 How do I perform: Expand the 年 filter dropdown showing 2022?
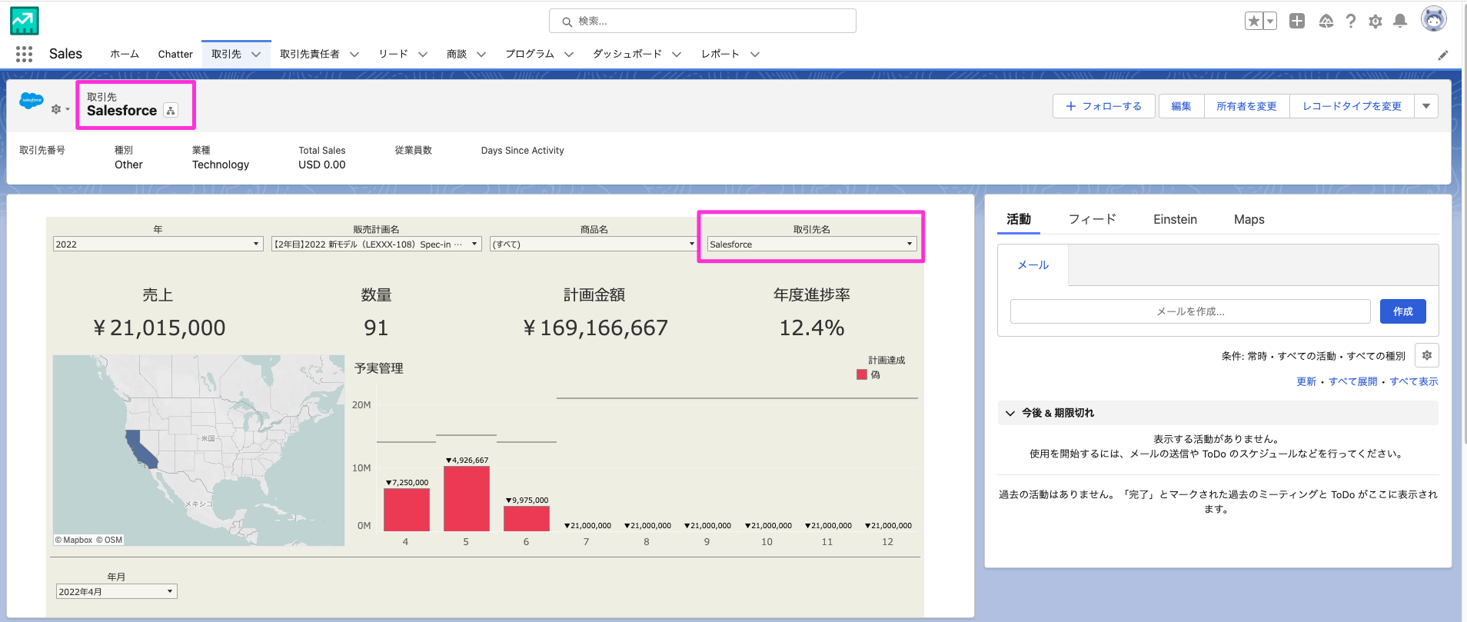click(158, 244)
